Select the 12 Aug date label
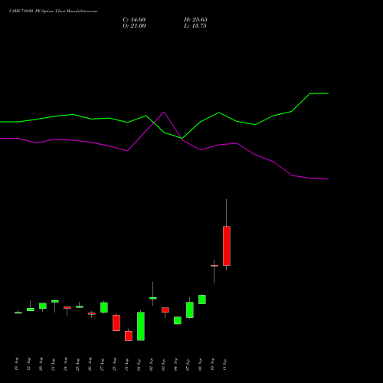Image resolution: width=383 pixels, height=383 pixels. coord(28,364)
